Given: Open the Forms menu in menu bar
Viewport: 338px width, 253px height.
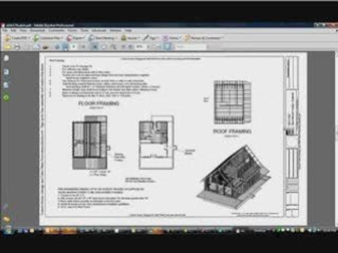Looking at the screenshot, I should click(x=72, y=31).
